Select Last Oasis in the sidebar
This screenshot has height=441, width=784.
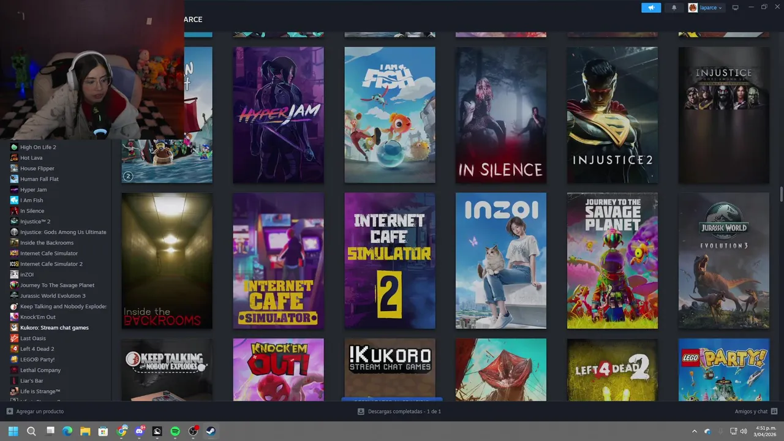click(x=32, y=338)
